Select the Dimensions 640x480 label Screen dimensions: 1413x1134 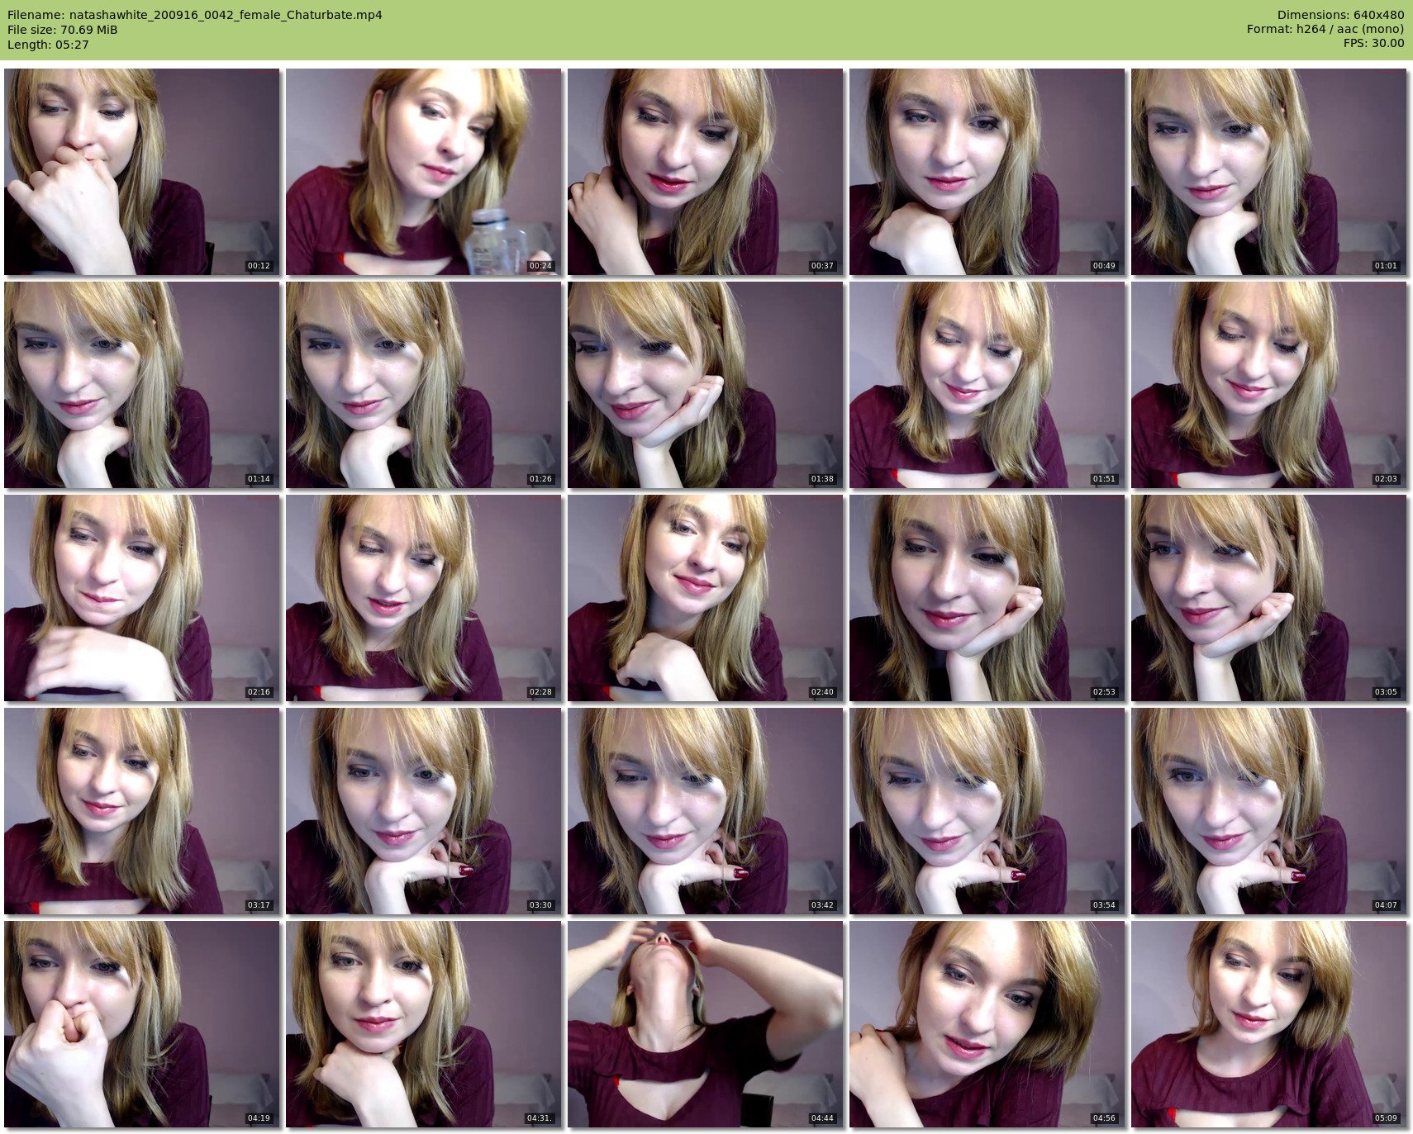(1340, 15)
